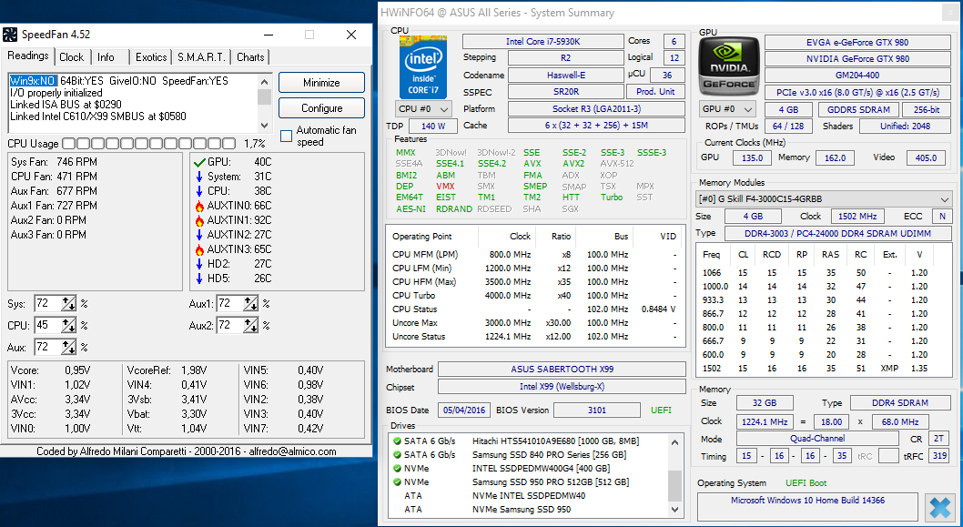
Task: Click the CPU Turbo 4000.0 MHz row
Action: 534,296
